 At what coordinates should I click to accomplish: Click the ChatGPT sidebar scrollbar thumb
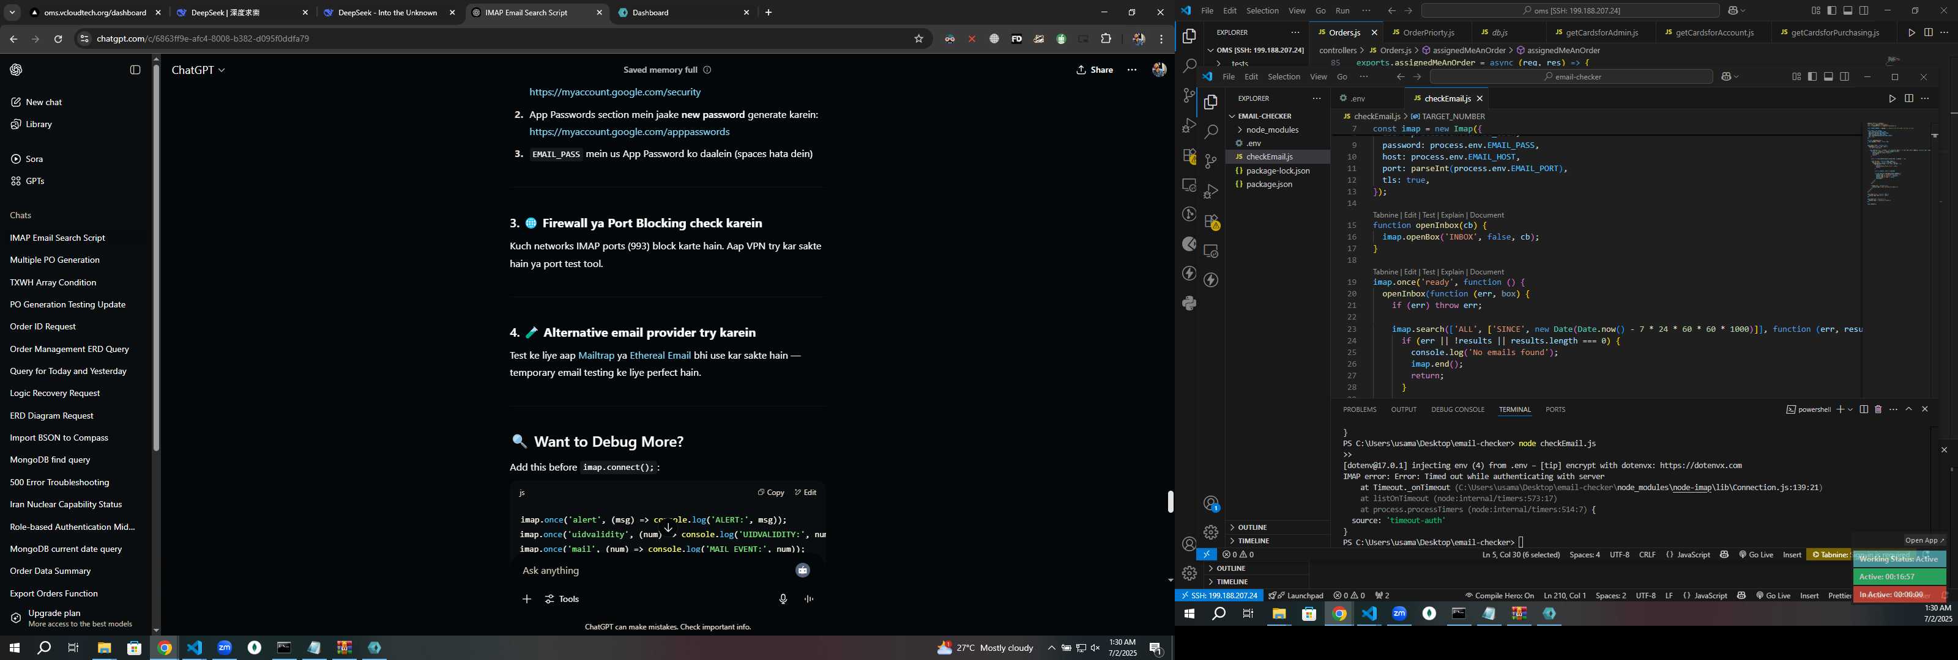coord(156,258)
